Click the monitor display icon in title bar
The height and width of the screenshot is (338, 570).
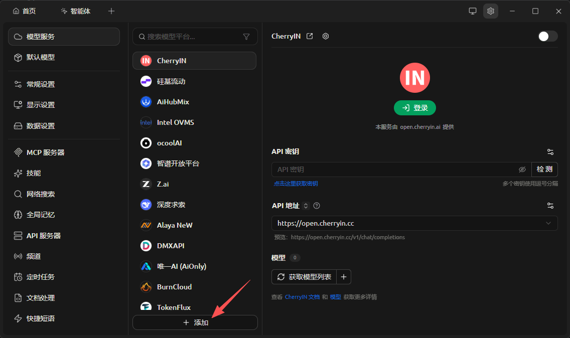tap(473, 11)
